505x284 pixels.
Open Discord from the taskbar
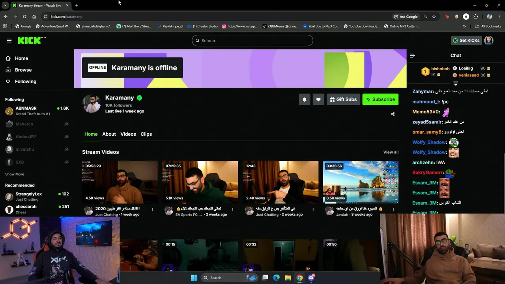point(311,278)
